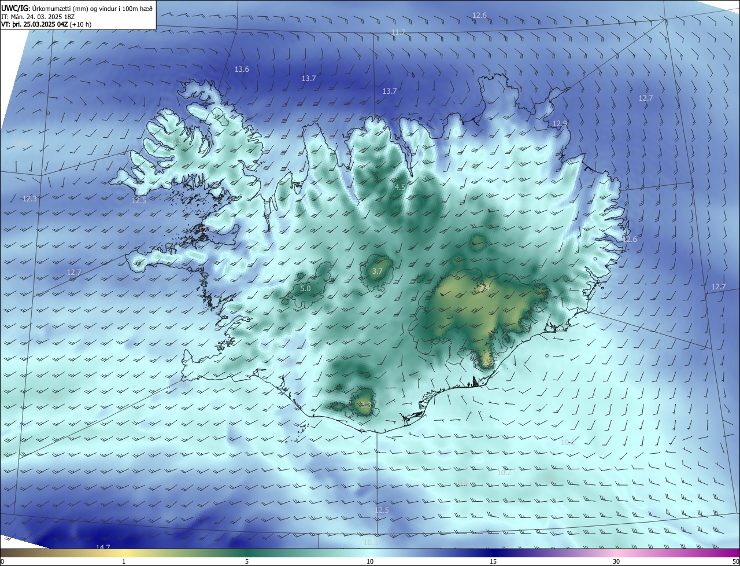
Task: Click the 4.5 value in north Iceland
Action: pos(400,187)
